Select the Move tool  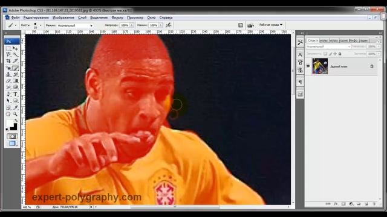coord(15,48)
